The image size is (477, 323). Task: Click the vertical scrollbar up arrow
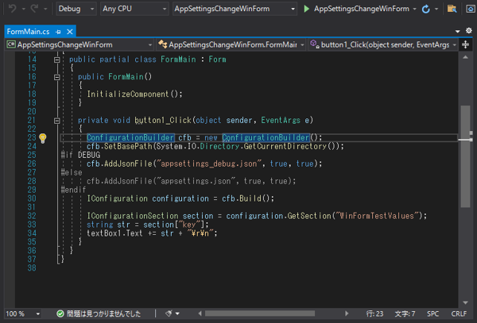[x=465, y=57]
